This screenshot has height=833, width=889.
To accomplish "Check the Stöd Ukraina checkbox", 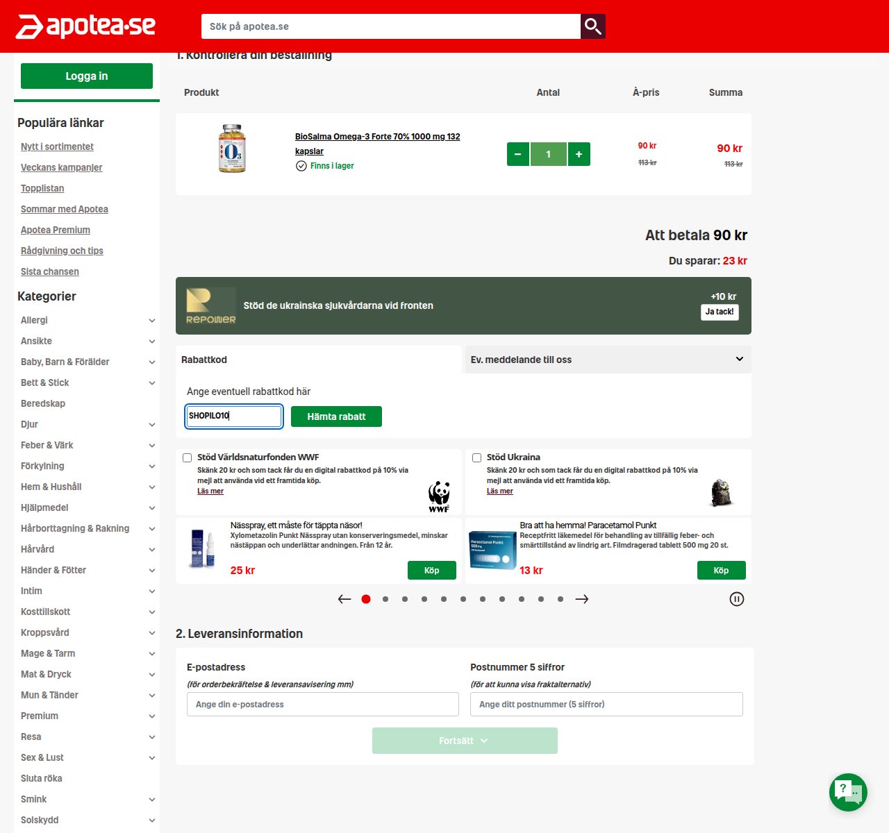I will point(476,457).
